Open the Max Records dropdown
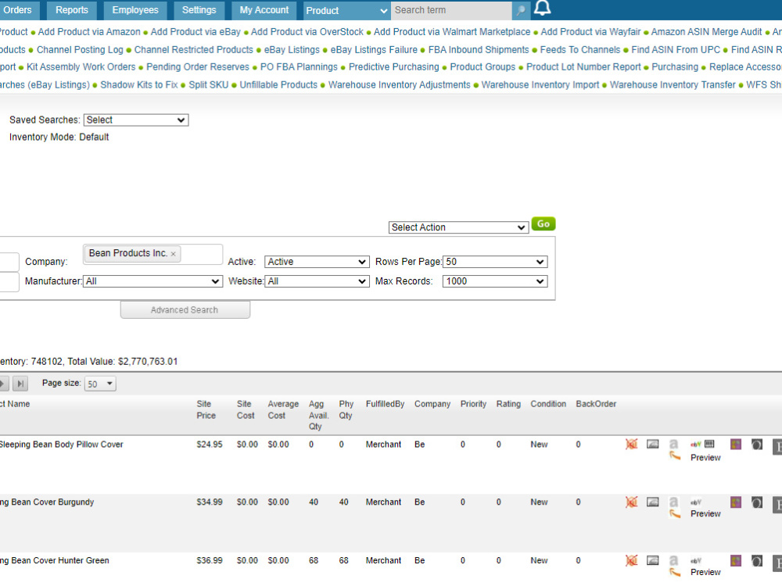 coord(495,281)
